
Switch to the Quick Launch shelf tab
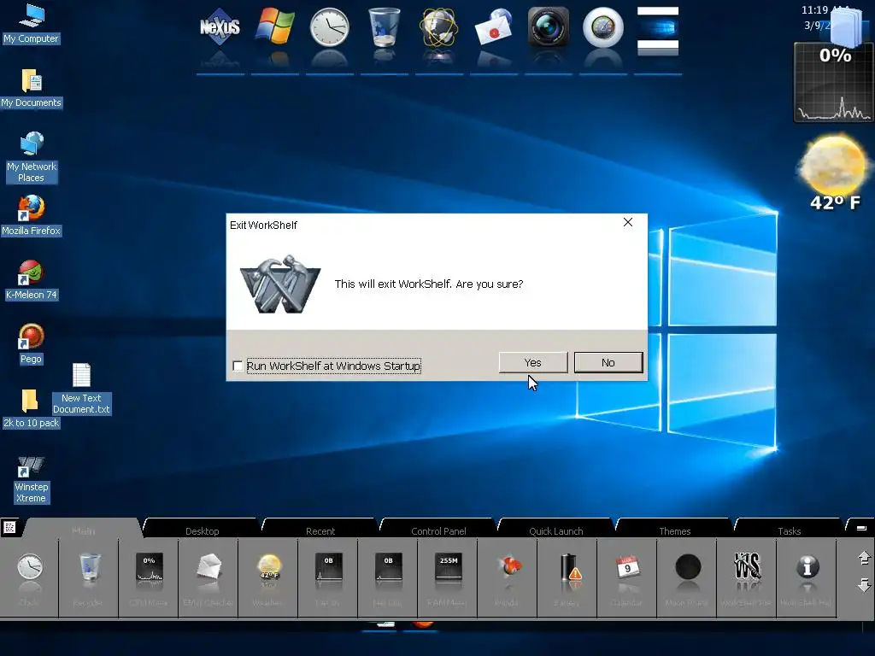click(x=556, y=530)
